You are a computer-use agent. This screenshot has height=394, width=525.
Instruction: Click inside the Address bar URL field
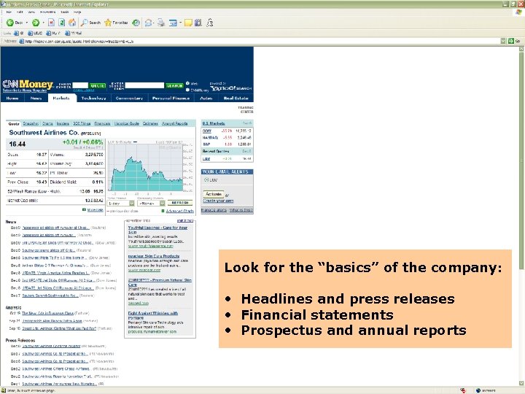click(x=261, y=41)
